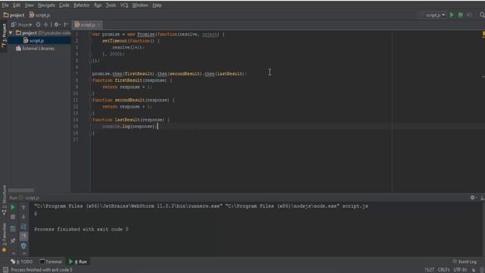Stop process with Run panel stop icon
This screenshot has height=273, width=485.
point(13,218)
